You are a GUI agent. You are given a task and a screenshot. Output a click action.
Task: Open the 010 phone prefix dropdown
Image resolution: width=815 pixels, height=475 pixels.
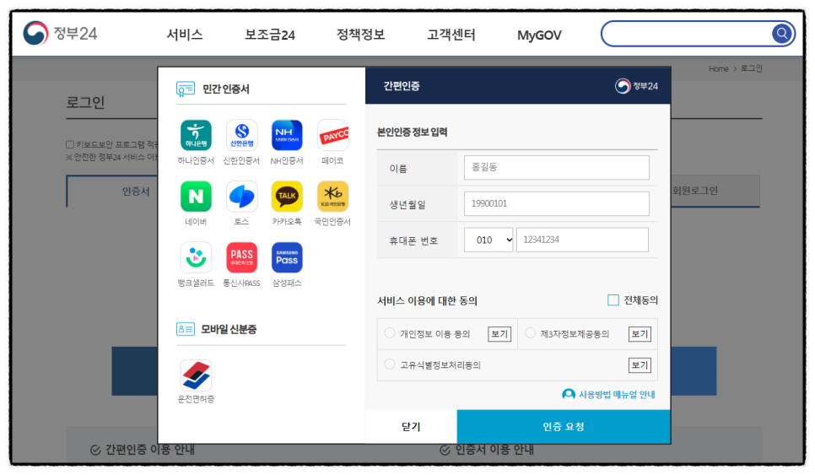[x=488, y=240]
